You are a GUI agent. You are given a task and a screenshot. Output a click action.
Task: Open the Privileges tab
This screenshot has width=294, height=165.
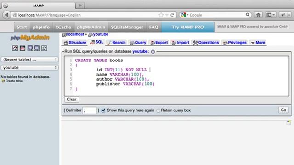[235, 43]
